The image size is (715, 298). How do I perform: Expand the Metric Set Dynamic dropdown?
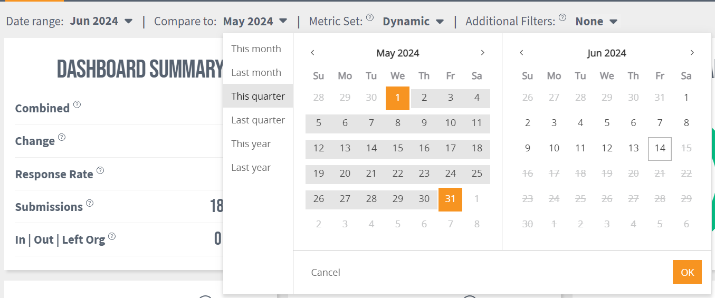pyautogui.click(x=413, y=21)
